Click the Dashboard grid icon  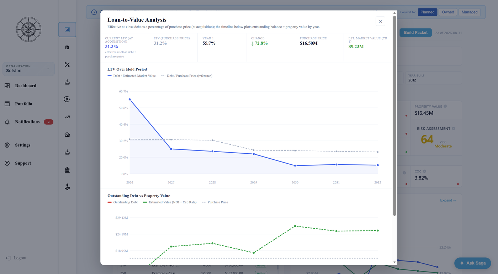click(x=7, y=86)
